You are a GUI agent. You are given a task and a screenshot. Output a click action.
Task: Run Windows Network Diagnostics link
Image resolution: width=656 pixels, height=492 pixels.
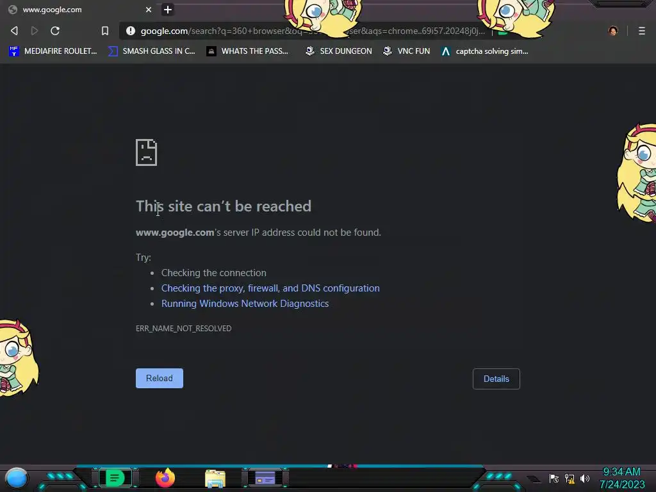tap(245, 304)
